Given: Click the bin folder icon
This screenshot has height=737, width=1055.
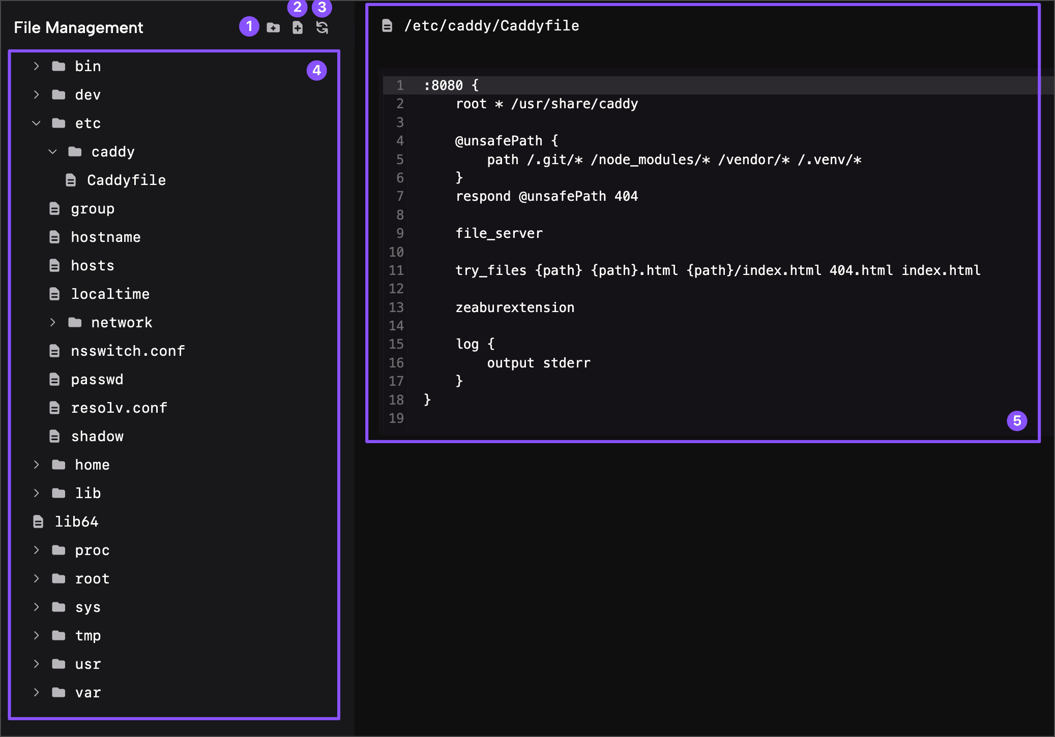Looking at the screenshot, I should (x=58, y=66).
